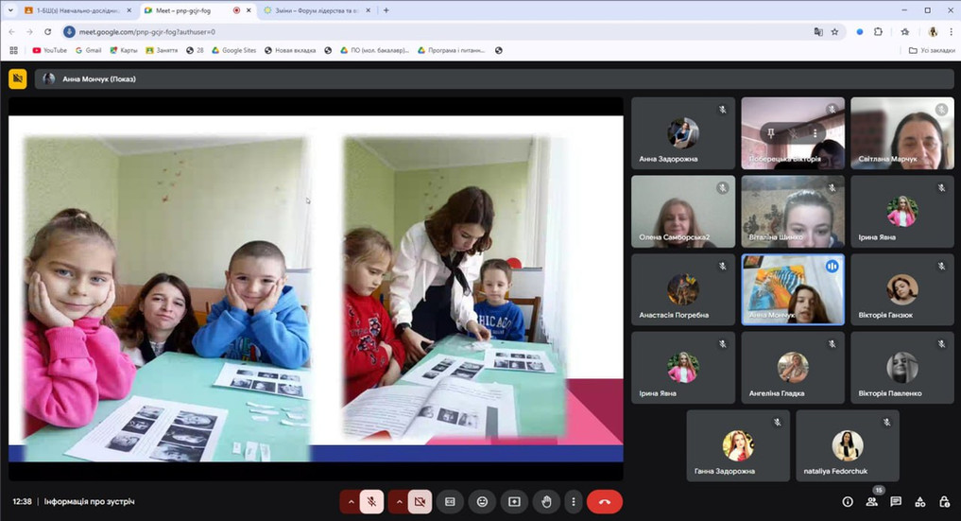Open browser extensions puzzle icon
This screenshot has height=521, width=961.
(x=878, y=32)
